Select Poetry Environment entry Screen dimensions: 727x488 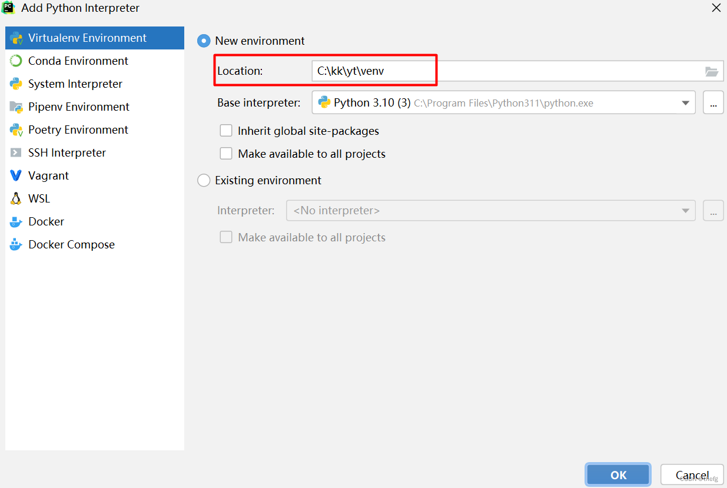pyautogui.click(x=95, y=130)
